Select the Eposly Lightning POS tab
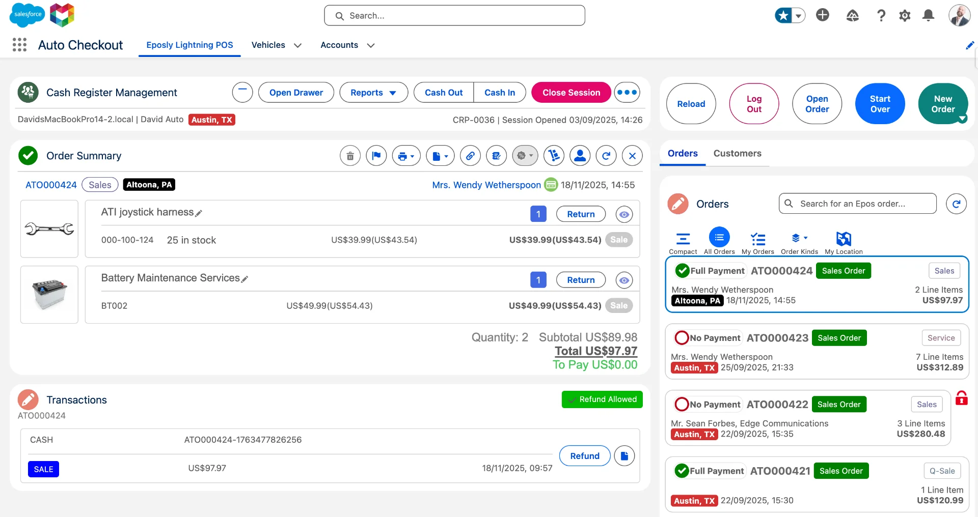 click(189, 45)
